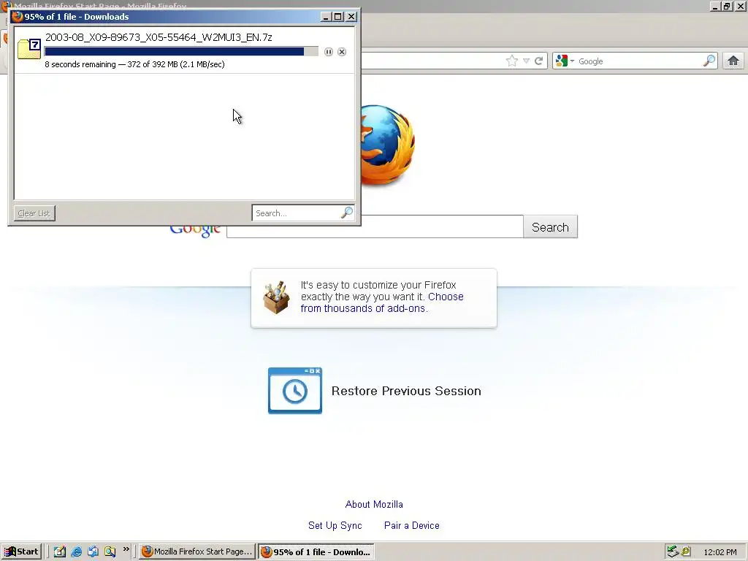This screenshot has height=561, width=748.
Task: Click the Downloads window title bar Firefox icon
Action: [18, 17]
